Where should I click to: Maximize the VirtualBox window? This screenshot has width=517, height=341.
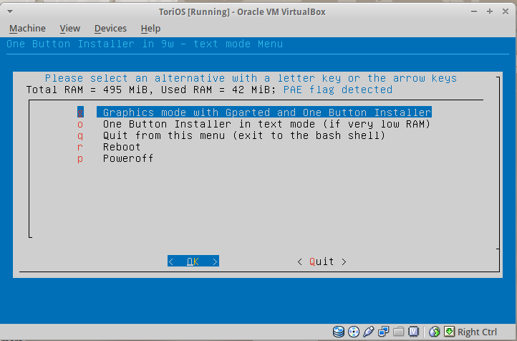[x=490, y=11]
